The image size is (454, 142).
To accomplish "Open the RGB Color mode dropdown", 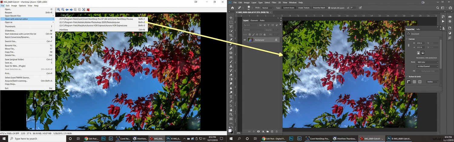I will (x=427, y=62).
